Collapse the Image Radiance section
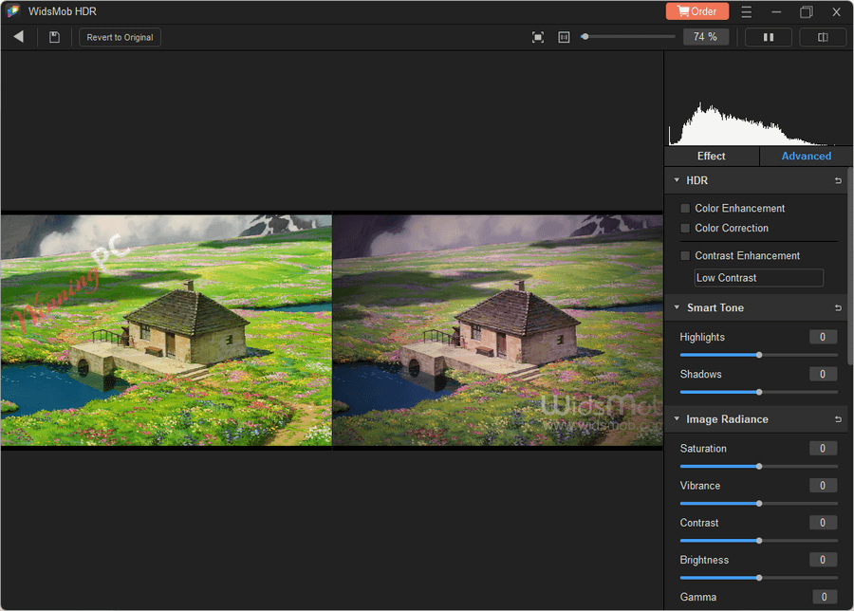This screenshot has height=611, width=854. (x=677, y=418)
